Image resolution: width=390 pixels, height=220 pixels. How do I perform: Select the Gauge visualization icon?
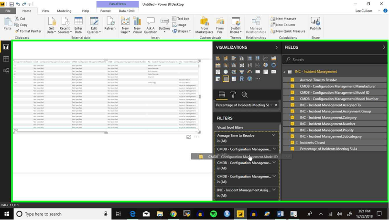(249, 72)
